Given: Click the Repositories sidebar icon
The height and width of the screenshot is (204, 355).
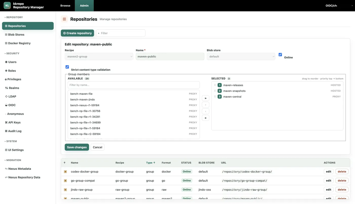Looking at the screenshot, I should click(x=6, y=26).
